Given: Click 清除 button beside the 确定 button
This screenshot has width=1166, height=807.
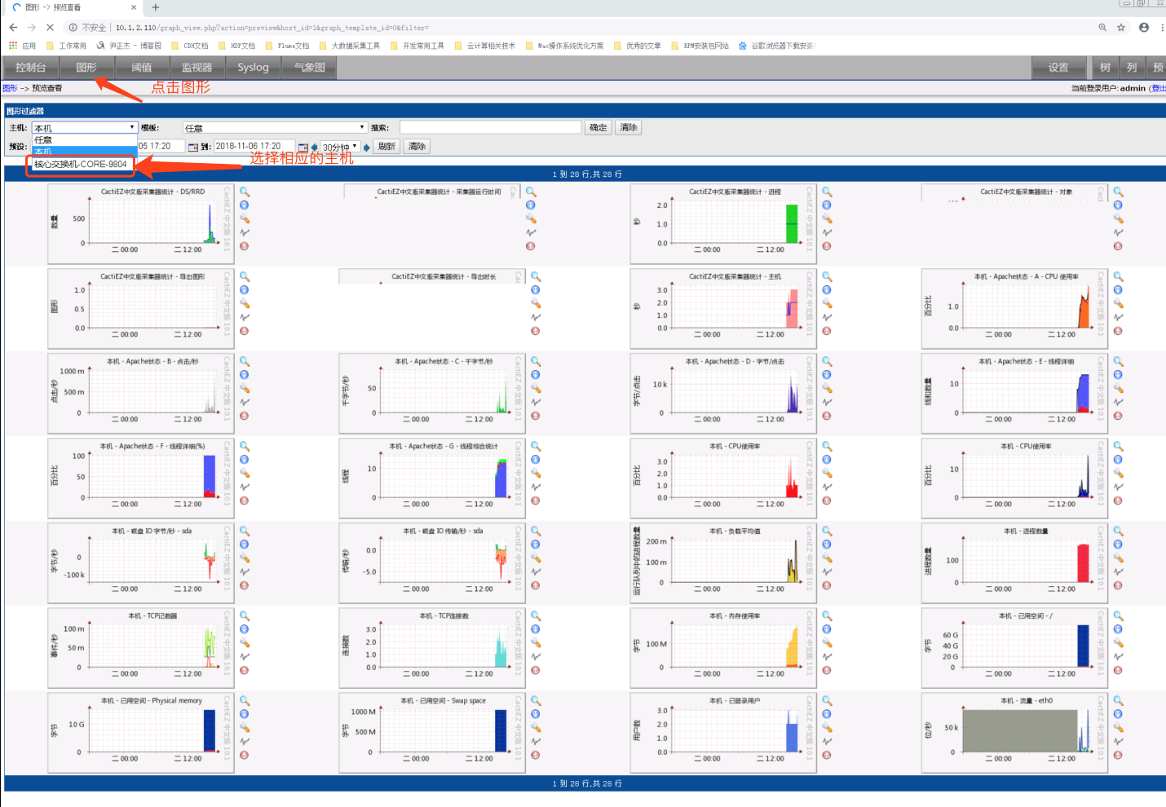Looking at the screenshot, I should click(x=628, y=128).
